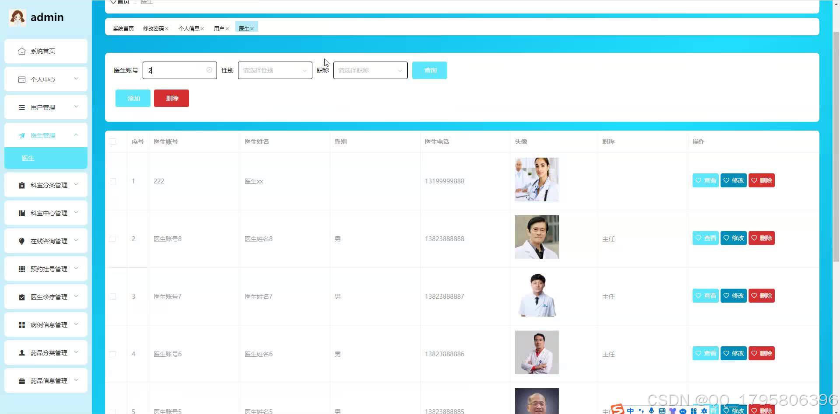Click the 医生诊疗管理 clipboard icon
This screenshot has width=840, height=414.
pos(22,297)
